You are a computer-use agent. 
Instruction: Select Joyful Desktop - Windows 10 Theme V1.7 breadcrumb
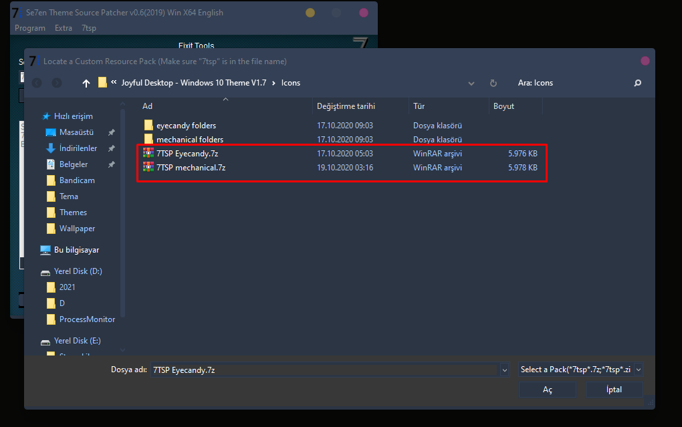coord(193,83)
